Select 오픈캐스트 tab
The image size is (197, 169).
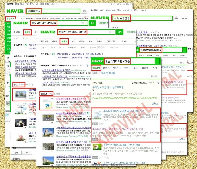[111, 41]
